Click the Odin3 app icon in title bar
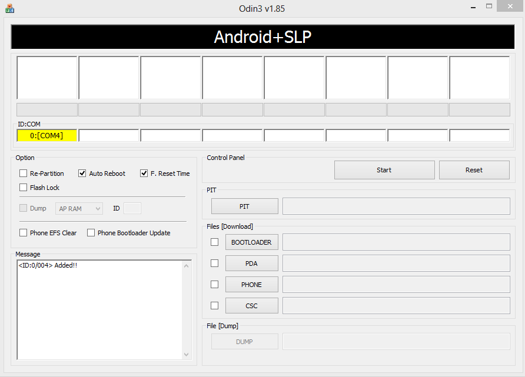Screen dimensions: 525x377 (x=9, y=8)
